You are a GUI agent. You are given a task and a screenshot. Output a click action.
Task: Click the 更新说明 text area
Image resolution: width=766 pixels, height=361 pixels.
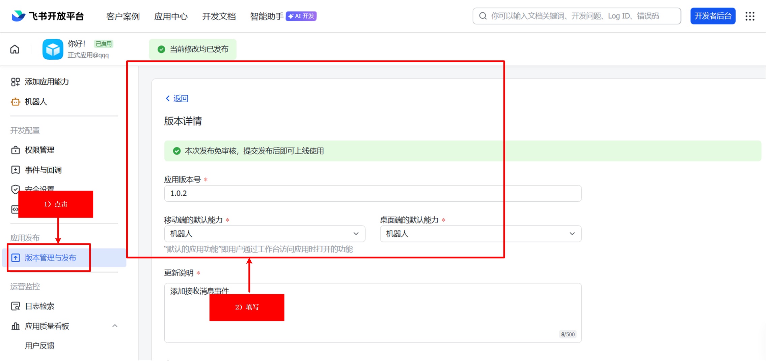[372, 320]
